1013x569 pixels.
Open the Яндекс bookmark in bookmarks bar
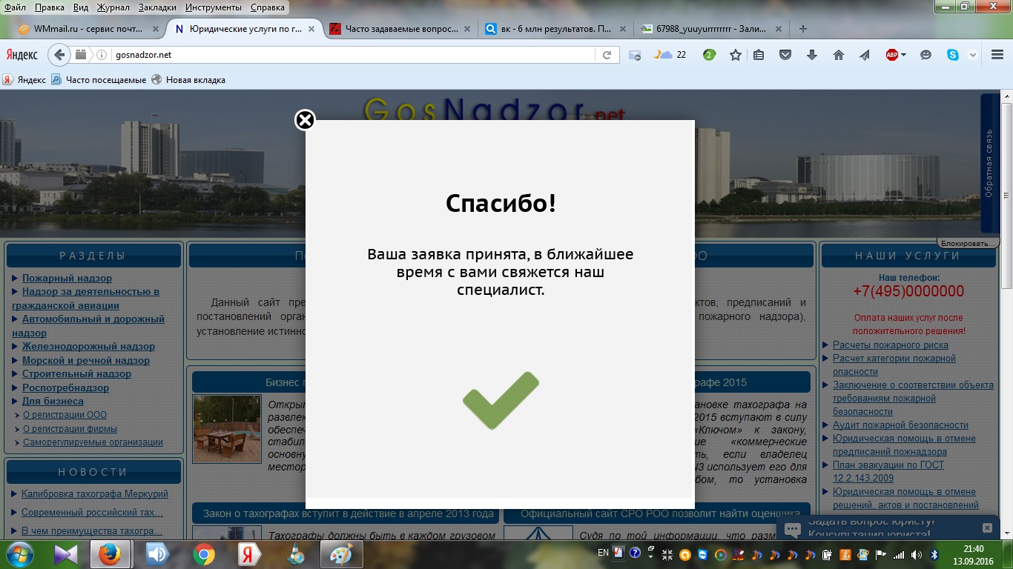[x=24, y=79]
